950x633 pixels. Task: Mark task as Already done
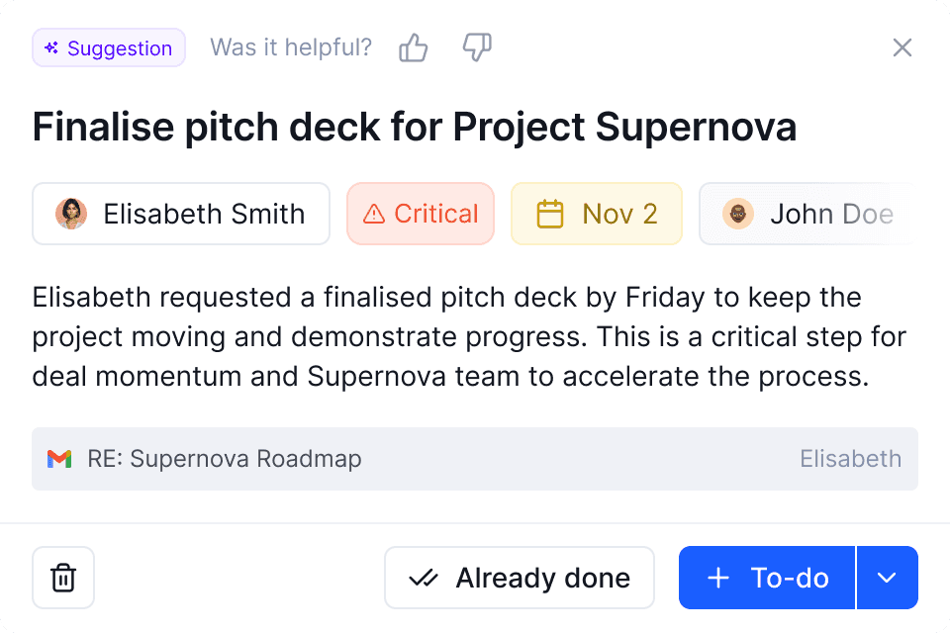tap(520, 578)
